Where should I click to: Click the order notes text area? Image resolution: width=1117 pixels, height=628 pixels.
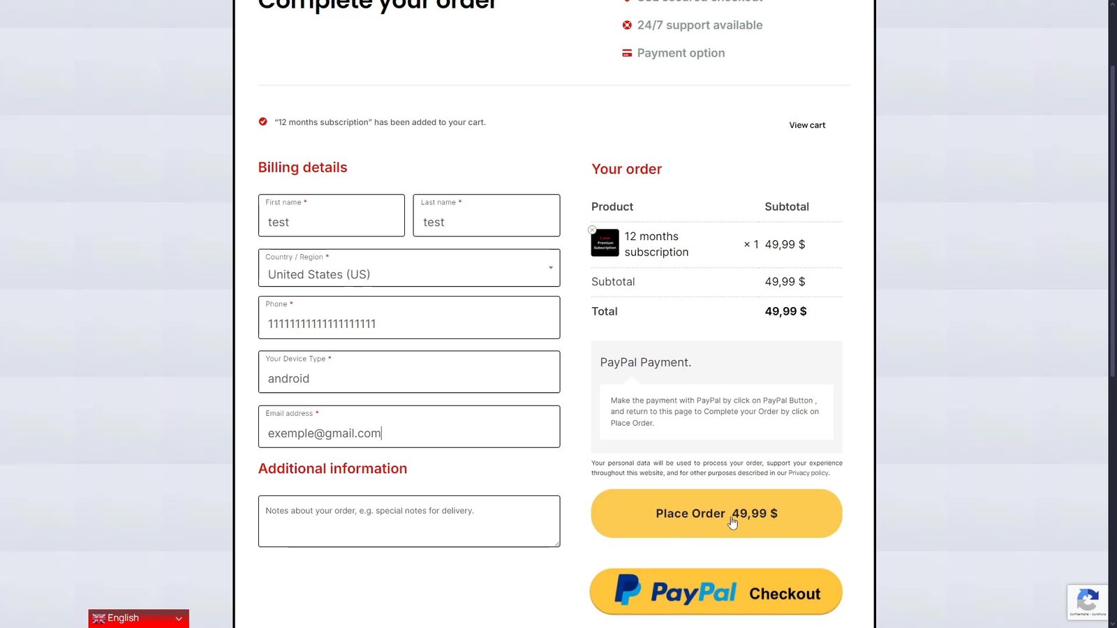click(409, 521)
